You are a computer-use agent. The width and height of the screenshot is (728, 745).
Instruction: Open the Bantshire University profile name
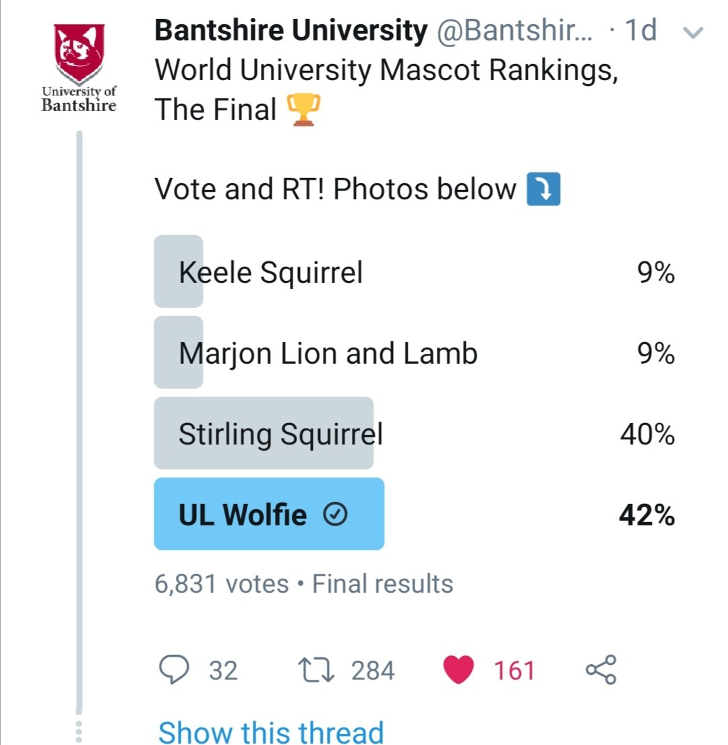291,31
